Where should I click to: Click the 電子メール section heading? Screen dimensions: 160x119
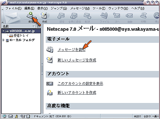tap(58, 39)
